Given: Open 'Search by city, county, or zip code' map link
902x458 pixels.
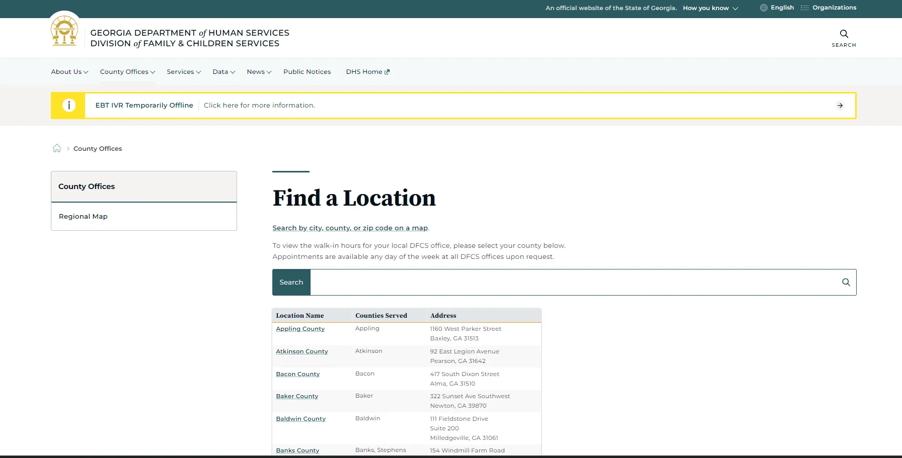Looking at the screenshot, I should click(x=350, y=228).
